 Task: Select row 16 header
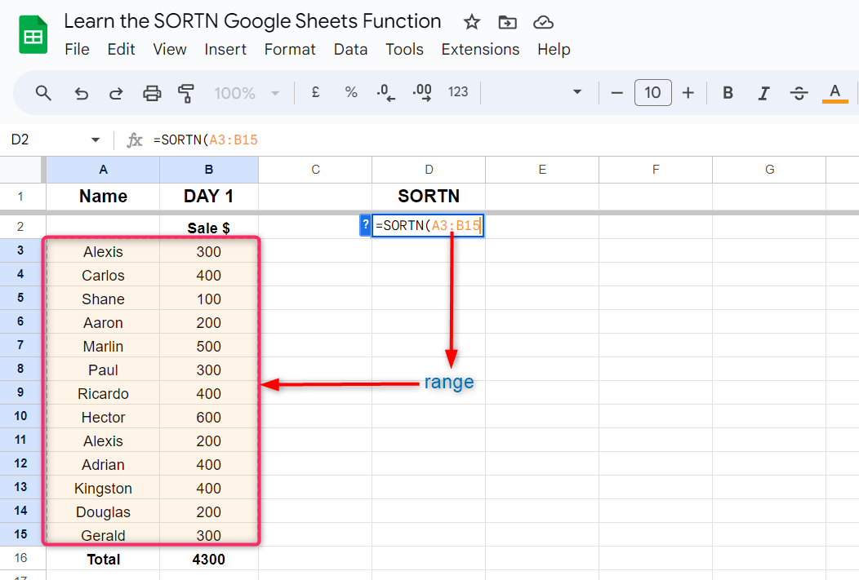[20, 558]
